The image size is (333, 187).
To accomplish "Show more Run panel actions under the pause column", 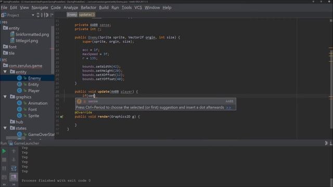I will click(x=4, y=185).
